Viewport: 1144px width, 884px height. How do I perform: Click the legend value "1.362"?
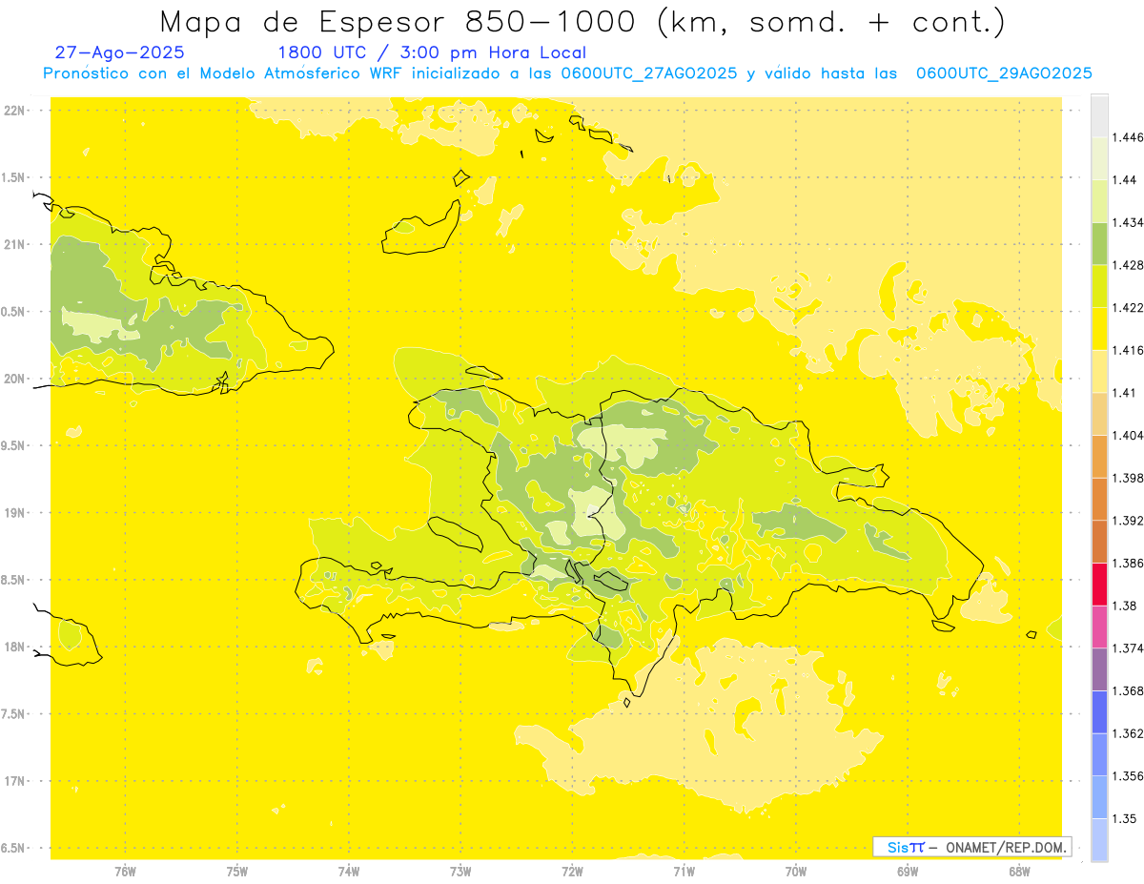click(x=1127, y=733)
